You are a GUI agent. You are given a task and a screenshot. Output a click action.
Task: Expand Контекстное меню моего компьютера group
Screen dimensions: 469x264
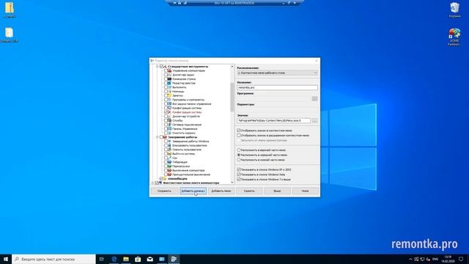[x=152, y=183]
